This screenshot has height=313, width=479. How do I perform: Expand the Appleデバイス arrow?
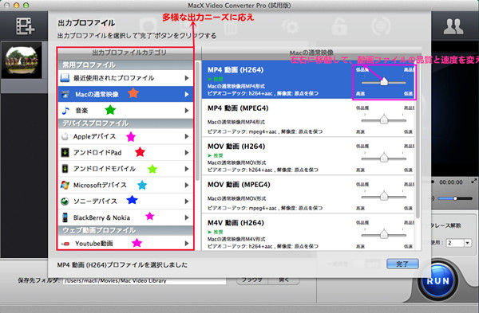coord(187,136)
